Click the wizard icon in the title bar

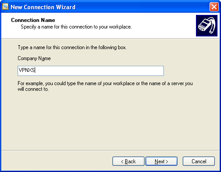[5, 7]
